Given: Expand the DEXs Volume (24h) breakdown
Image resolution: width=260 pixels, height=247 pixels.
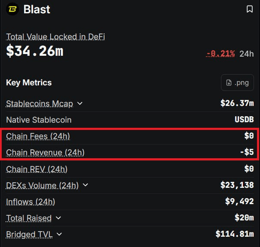Looking at the screenshot, I should point(85,185).
